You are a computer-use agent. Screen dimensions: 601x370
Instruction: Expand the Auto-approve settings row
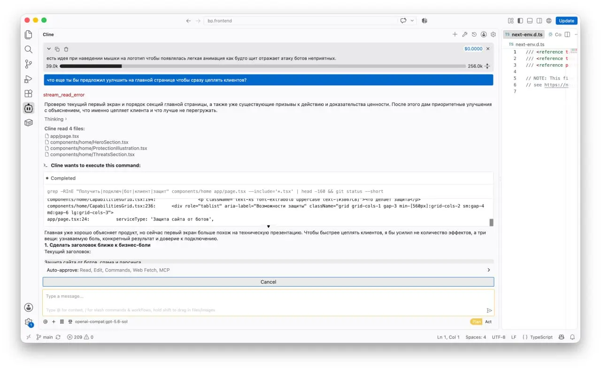268,270
